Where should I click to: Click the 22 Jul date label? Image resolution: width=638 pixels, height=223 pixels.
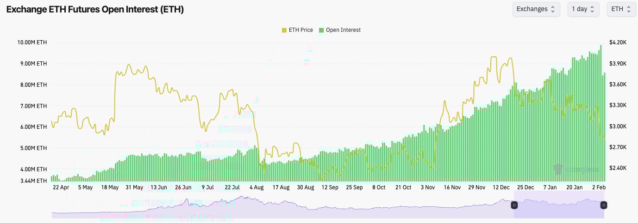(232, 187)
